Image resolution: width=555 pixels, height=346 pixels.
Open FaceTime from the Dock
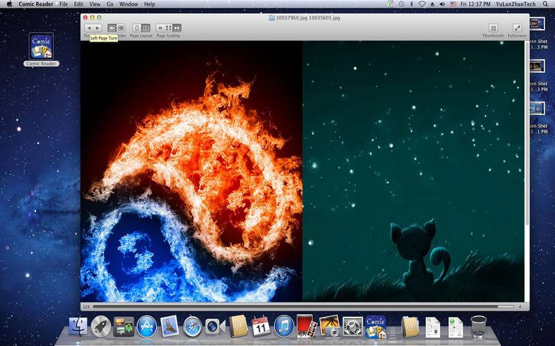pyautogui.click(x=215, y=326)
